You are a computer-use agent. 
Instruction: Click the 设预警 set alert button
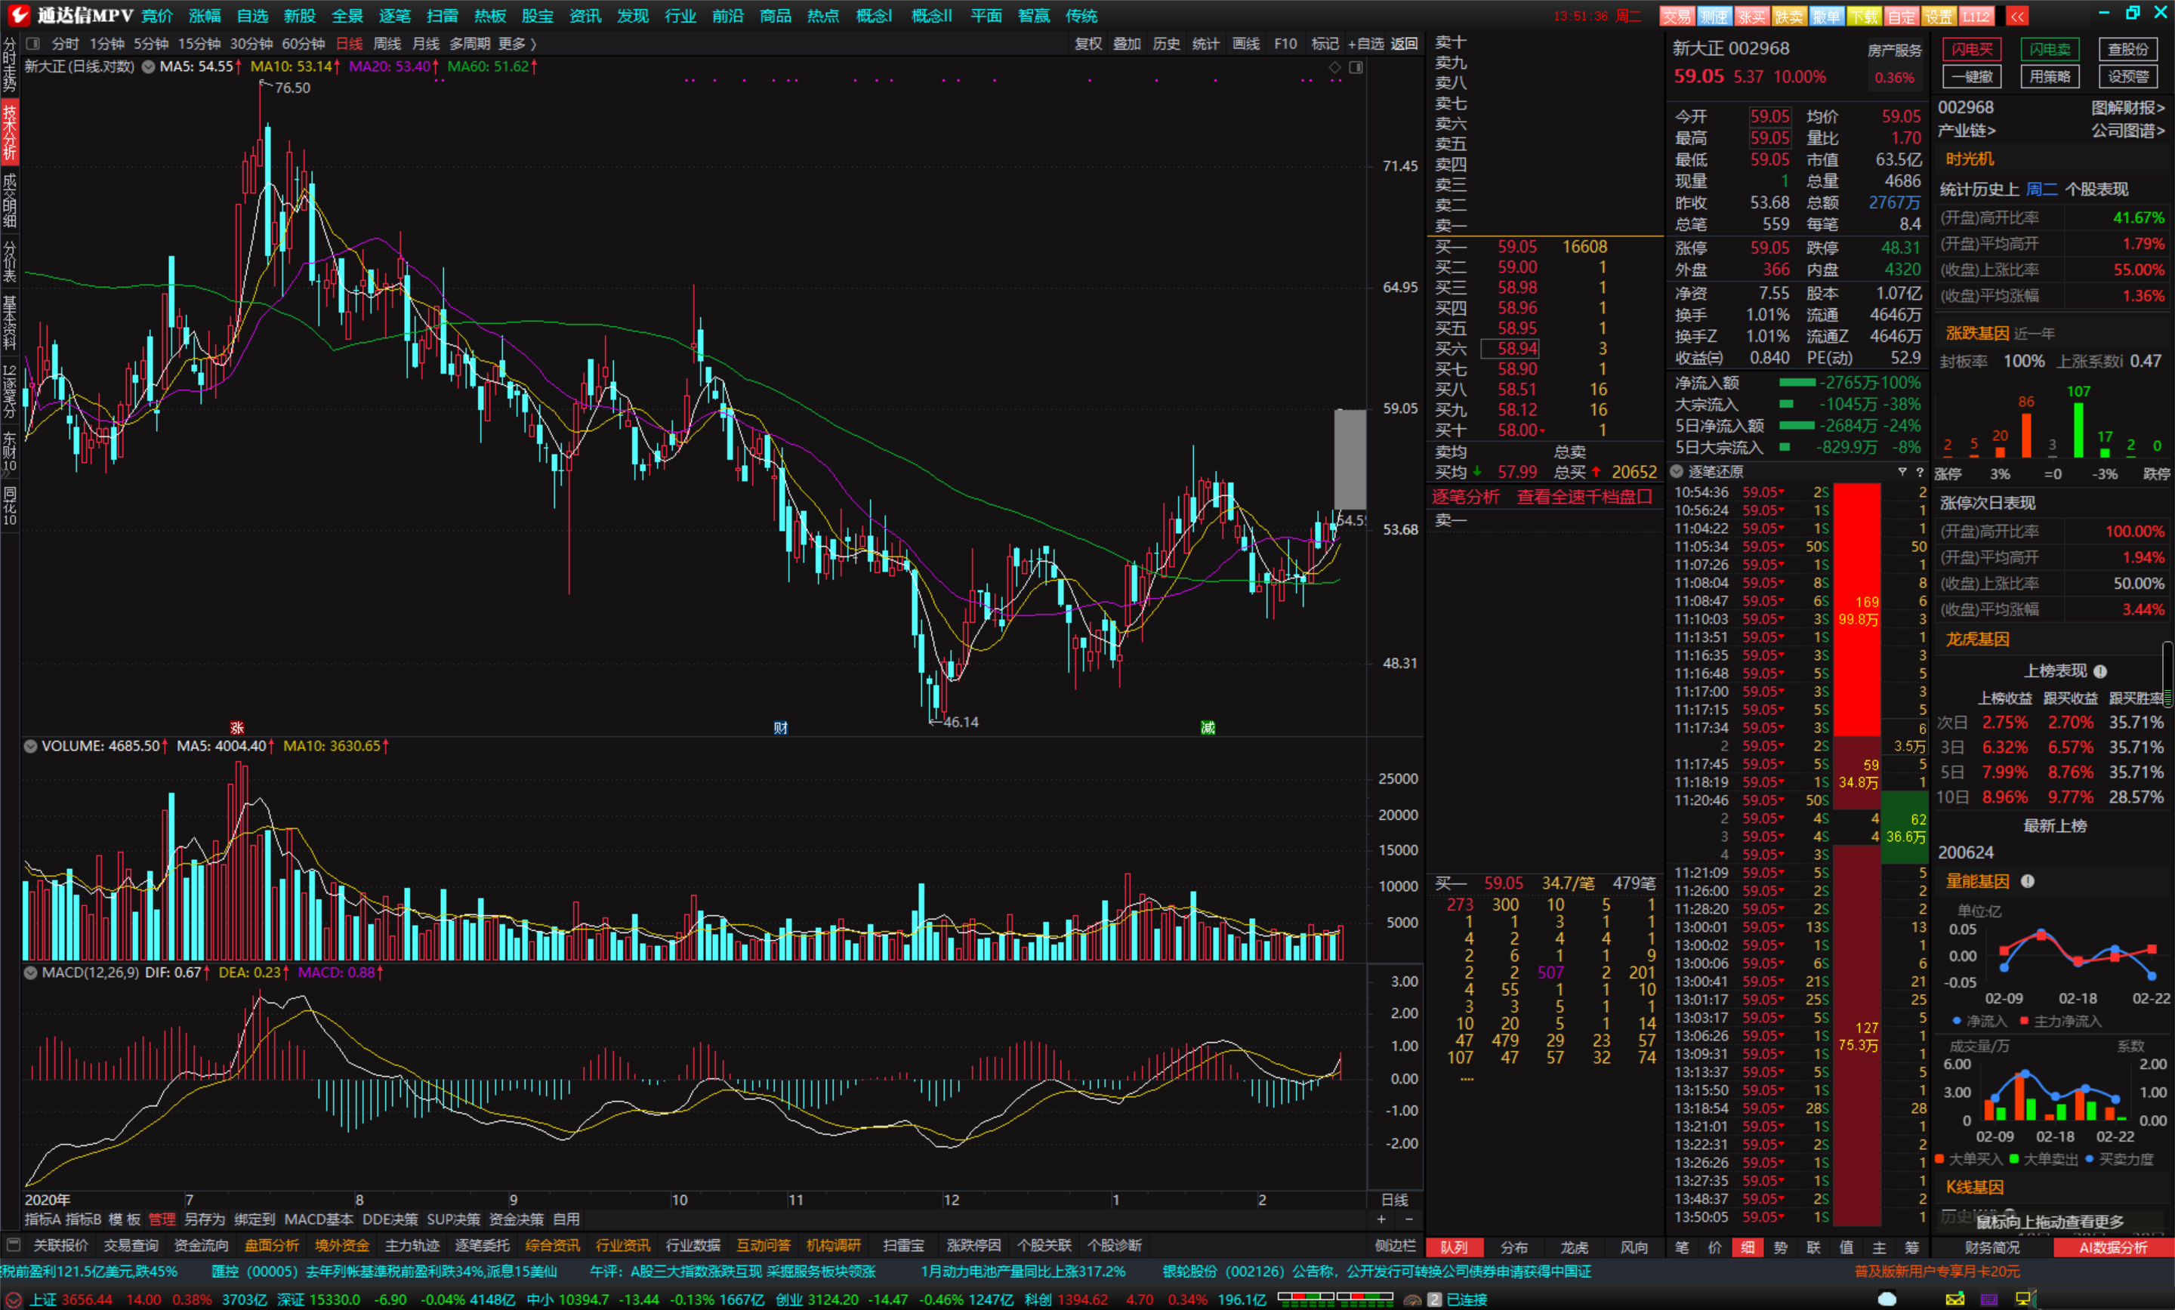[2128, 77]
